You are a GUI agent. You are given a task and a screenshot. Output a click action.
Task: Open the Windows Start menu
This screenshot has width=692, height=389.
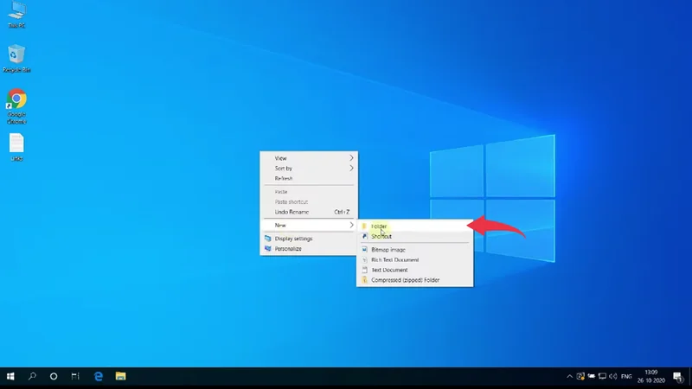click(11, 377)
